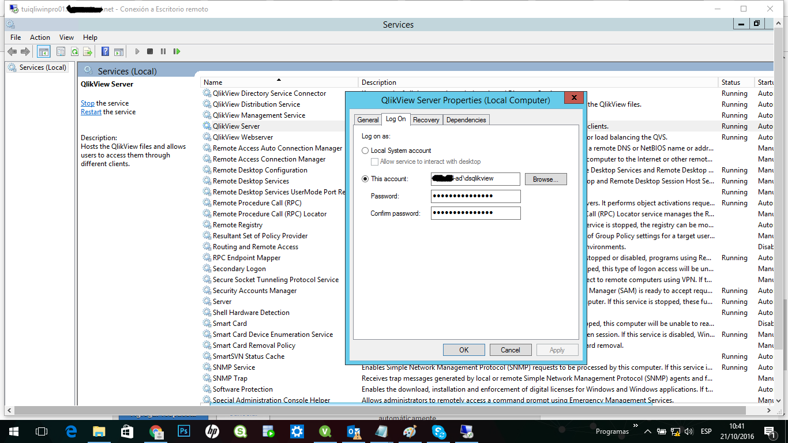Screen dimensions: 788x443
Task: Switch to the Dependencies tab
Action: [466, 120]
